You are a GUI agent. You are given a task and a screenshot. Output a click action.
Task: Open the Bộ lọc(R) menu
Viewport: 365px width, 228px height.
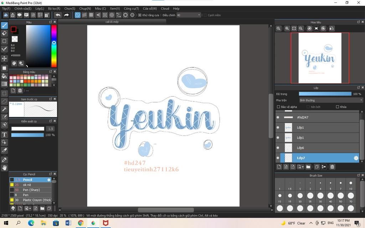[x=54, y=9]
